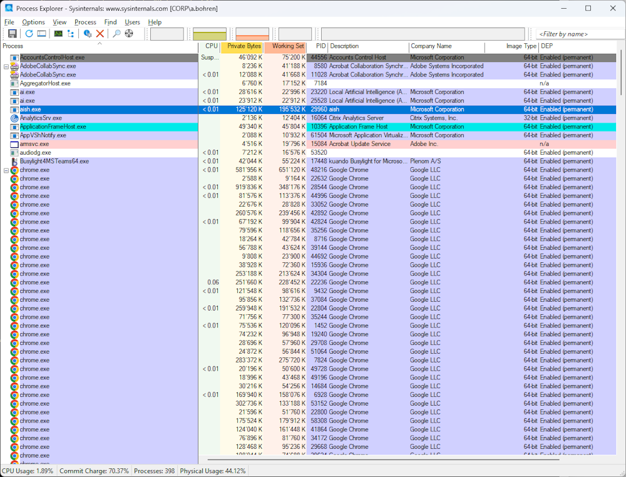Screen dimensions: 626x477
Task: Open the Process menu
Action: point(85,23)
